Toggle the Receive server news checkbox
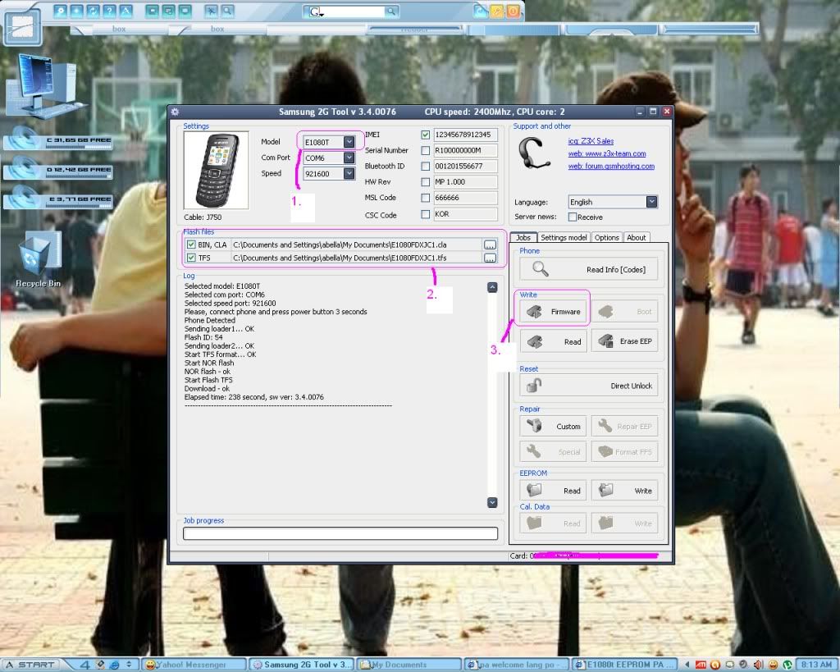Screen dimensions: 840x672 [x=573, y=217]
